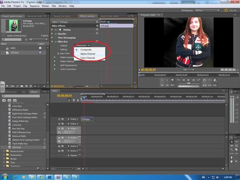Open the Title menu
The image size is (240, 180).
tap(53, 6)
